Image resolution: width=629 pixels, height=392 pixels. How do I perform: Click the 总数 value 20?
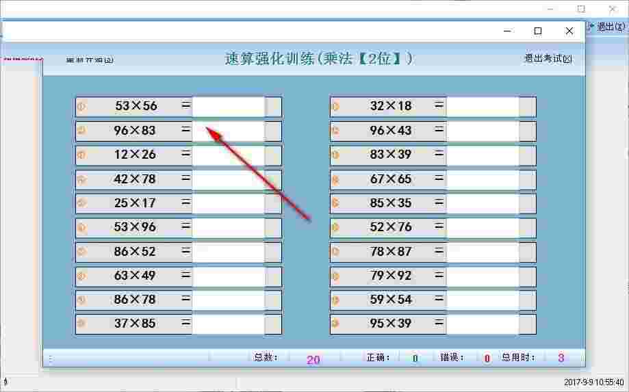click(x=313, y=360)
